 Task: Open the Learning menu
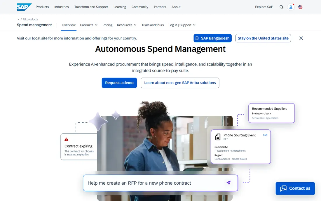(x=120, y=7)
